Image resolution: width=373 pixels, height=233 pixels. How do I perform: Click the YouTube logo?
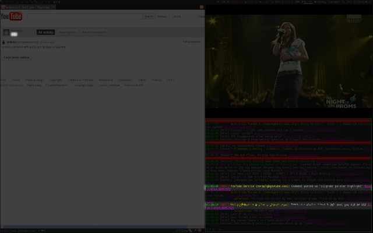click(x=11, y=16)
